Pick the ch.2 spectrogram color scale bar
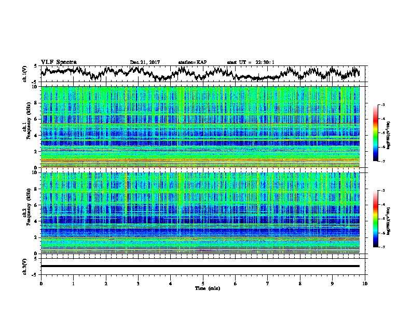Viewport: 411px width, 318px height. pyautogui.click(x=375, y=219)
